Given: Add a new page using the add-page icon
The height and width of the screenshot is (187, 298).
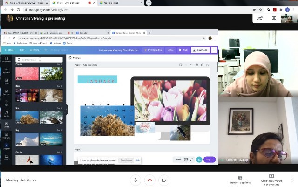Looking at the screenshot, I should click(x=208, y=65).
